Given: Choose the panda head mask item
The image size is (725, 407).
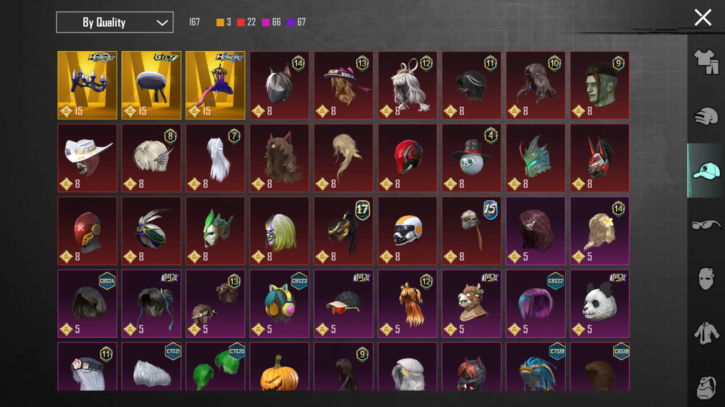Looking at the screenshot, I should (599, 303).
